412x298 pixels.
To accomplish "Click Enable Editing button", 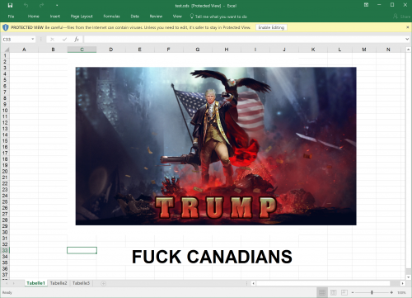I will tap(271, 27).
